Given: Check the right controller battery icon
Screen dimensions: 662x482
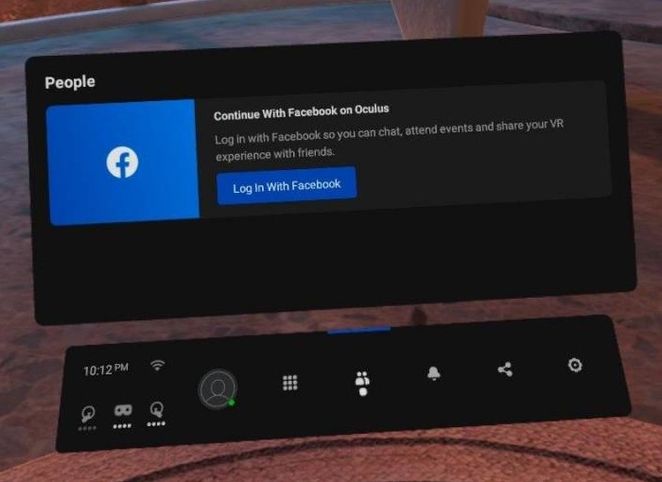Looking at the screenshot, I should pos(157,409).
